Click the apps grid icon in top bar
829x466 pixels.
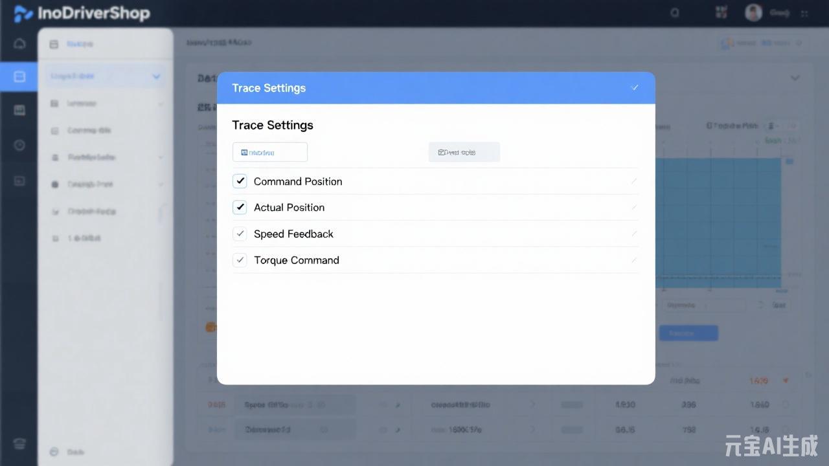pyautogui.click(x=721, y=12)
